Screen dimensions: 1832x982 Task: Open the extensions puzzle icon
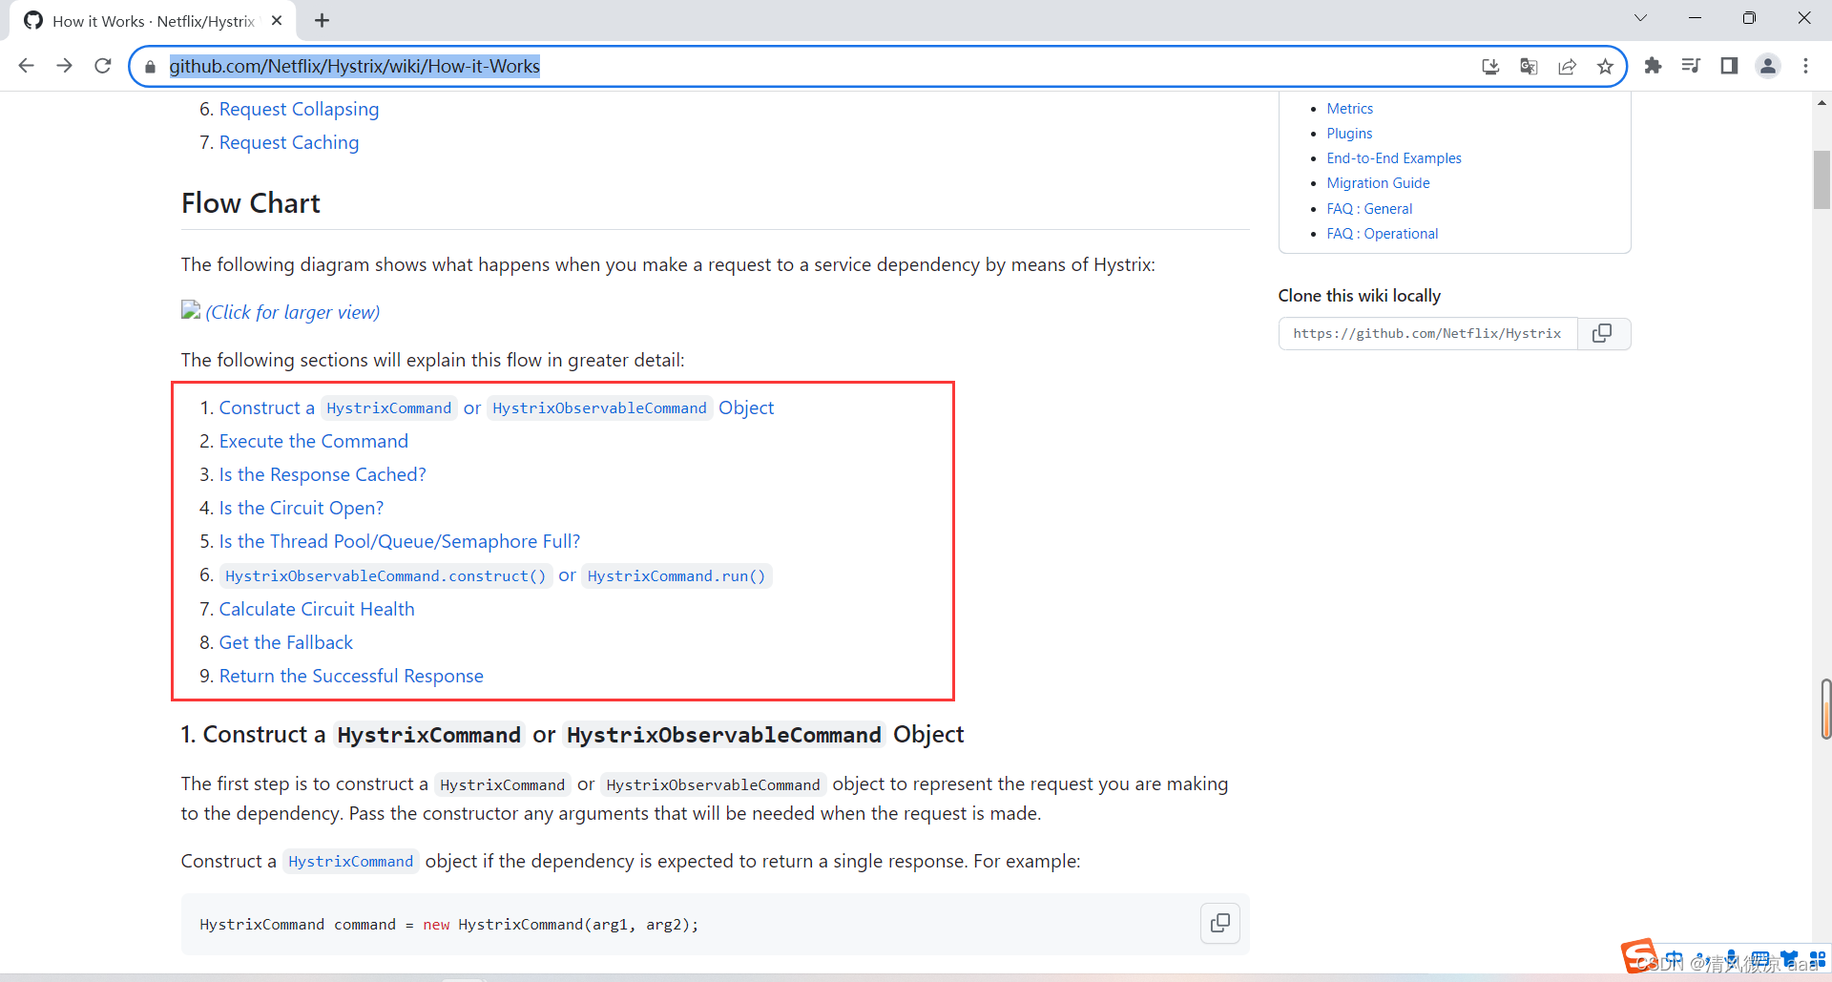[x=1653, y=66]
